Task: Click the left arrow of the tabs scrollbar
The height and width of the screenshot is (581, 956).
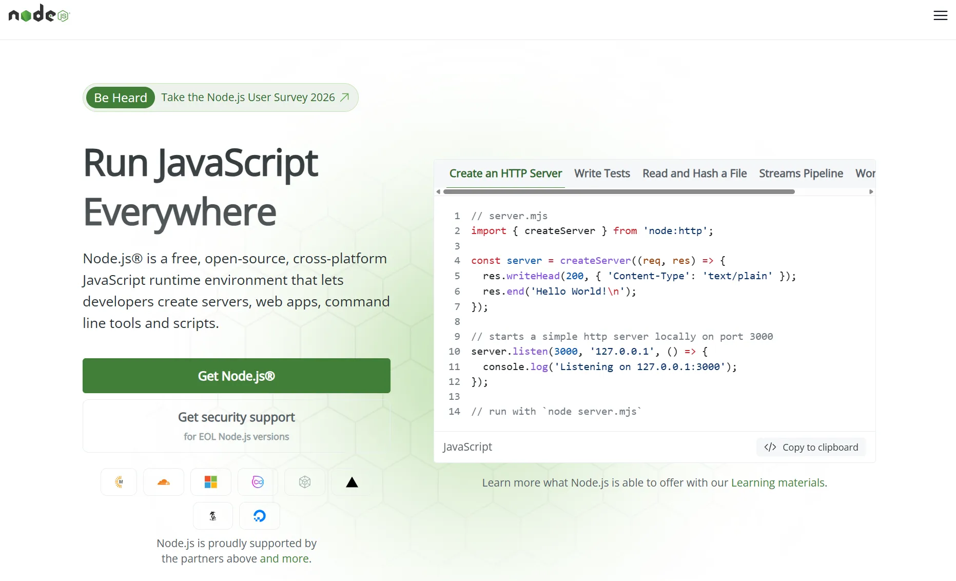Action: click(x=438, y=191)
